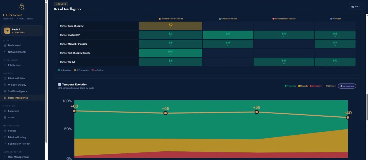Click Renner Iguatemi SP 8.6 Provador cell

point(335,35)
